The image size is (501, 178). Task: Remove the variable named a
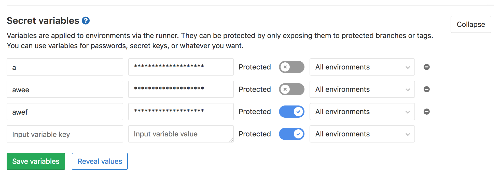pyautogui.click(x=427, y=67)
